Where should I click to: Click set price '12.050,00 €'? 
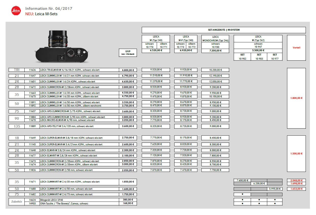215,82
